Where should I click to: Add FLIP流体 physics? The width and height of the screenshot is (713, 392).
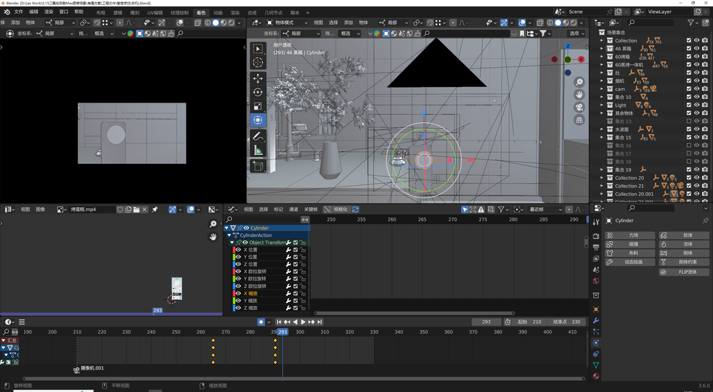click(684, 272)
